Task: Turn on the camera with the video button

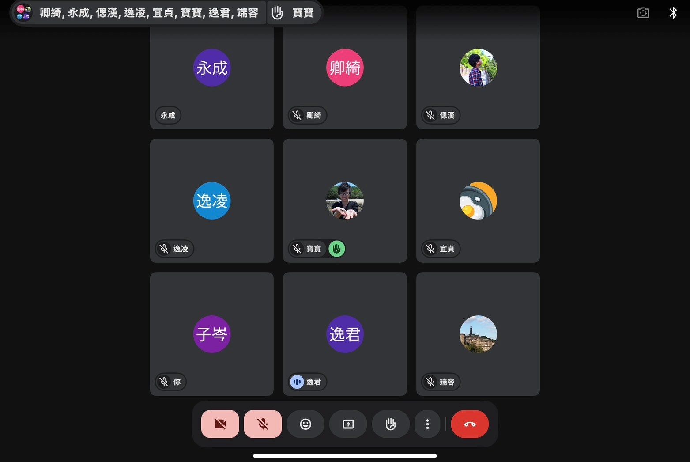Action: tap(220, 424)
